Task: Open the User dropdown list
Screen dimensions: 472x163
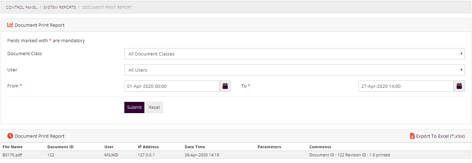Action: tap(294, 70)
